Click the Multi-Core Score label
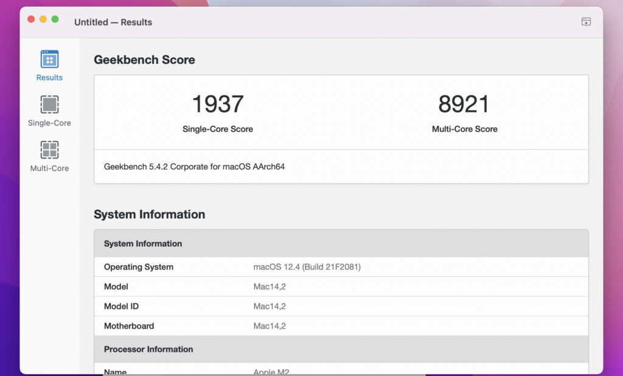The width and height of the screenshot is (623, 376). click(464, 129)
